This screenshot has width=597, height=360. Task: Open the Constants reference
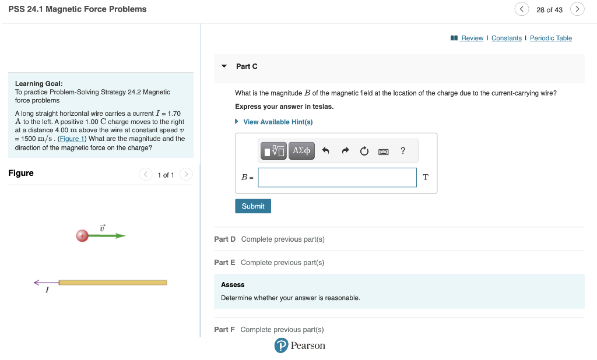pos(506,38)
